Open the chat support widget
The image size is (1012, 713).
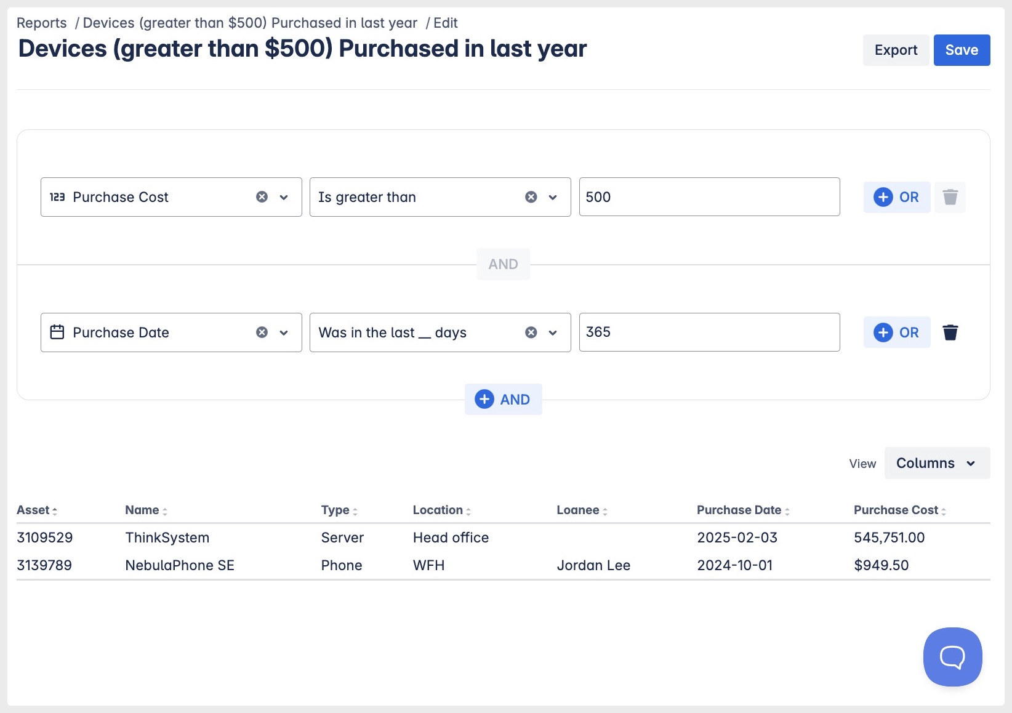tap(952, 656)
